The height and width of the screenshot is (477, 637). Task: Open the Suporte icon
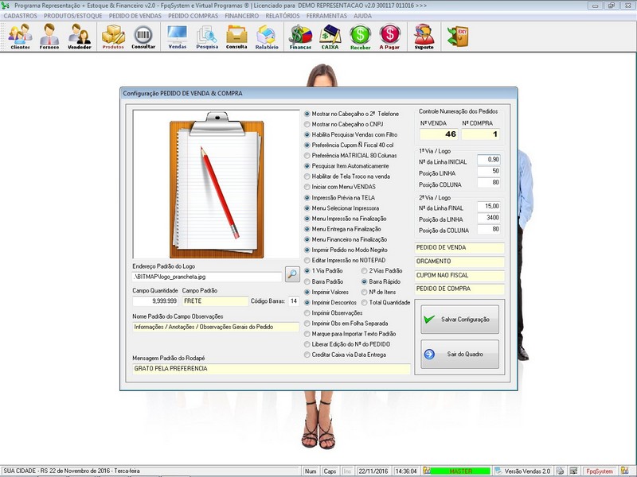tap(424, 36)
